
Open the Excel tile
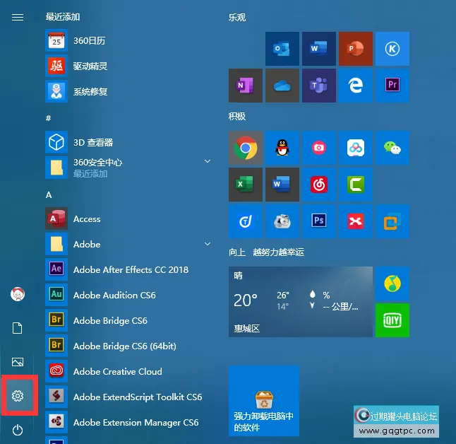click(x=246, y=185)
